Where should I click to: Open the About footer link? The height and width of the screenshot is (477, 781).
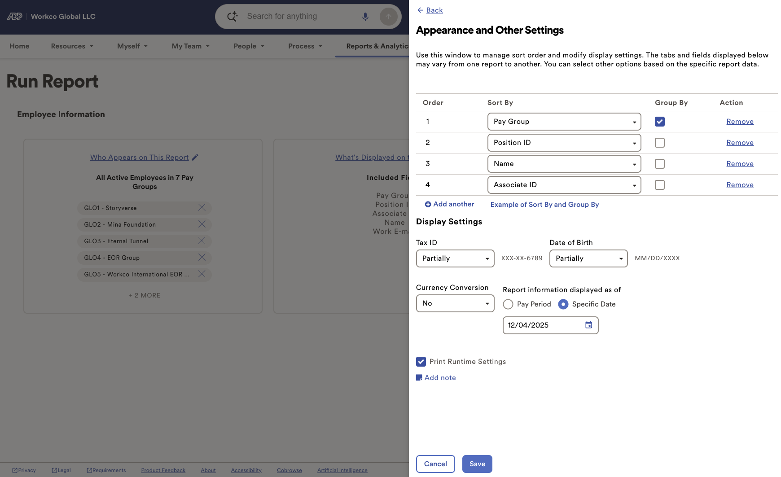pos(208,470)
